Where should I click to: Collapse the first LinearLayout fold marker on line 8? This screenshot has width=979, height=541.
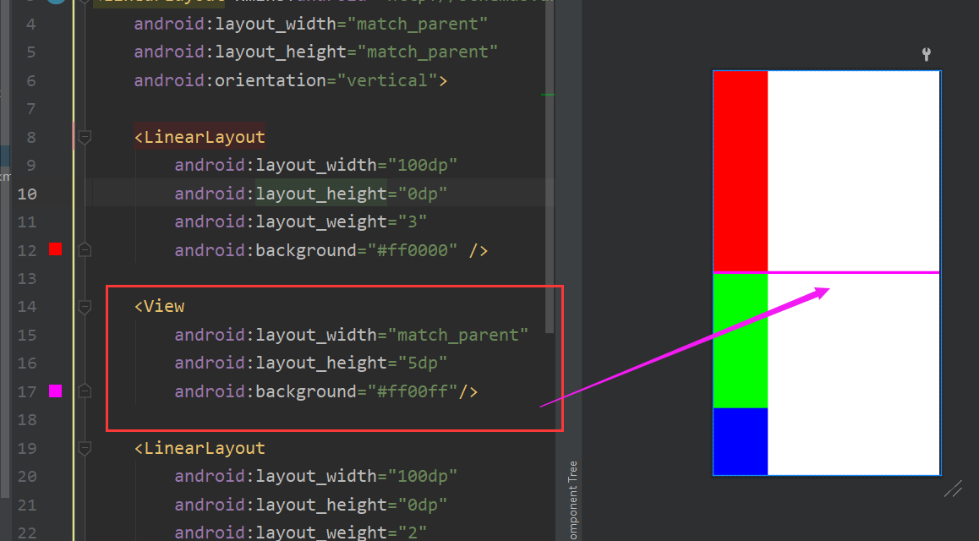tap(85, 137)
